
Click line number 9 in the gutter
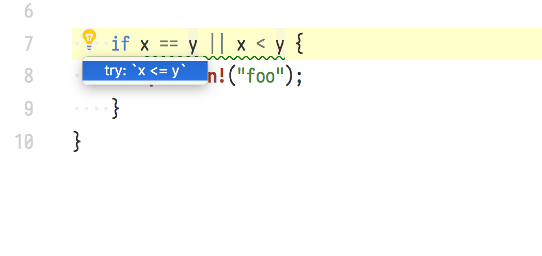(29, 108)
